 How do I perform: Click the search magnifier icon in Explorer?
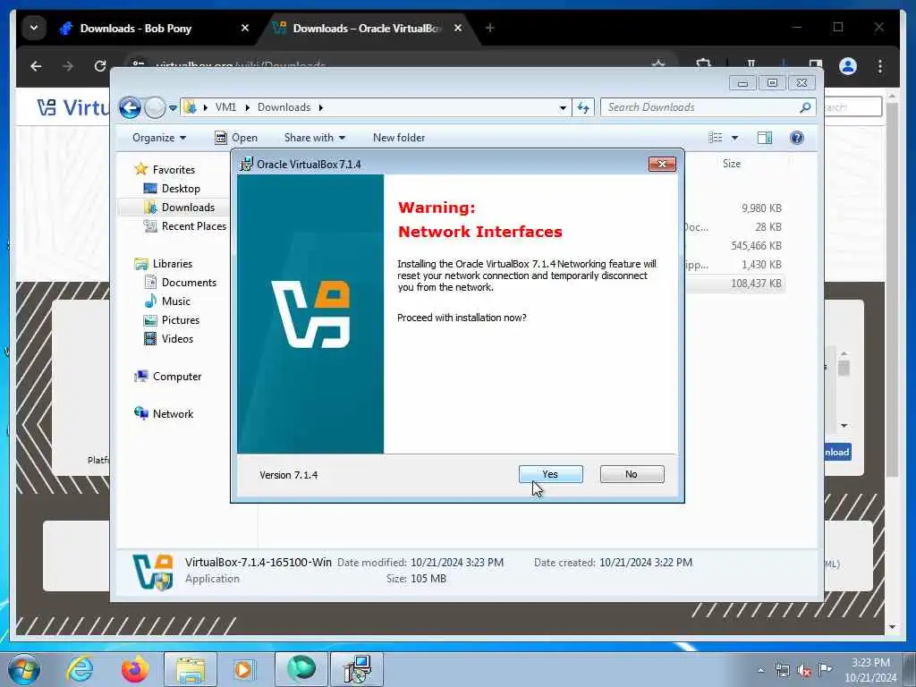click(x=806, y=107)
